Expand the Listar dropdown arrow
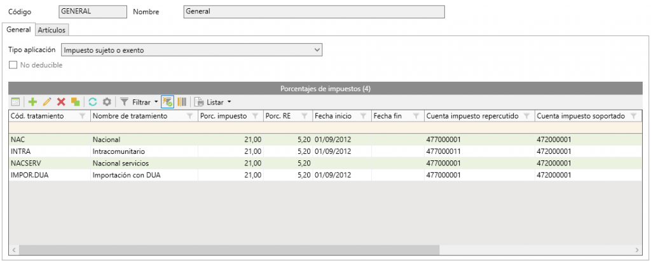 click(x=229, y=102)
